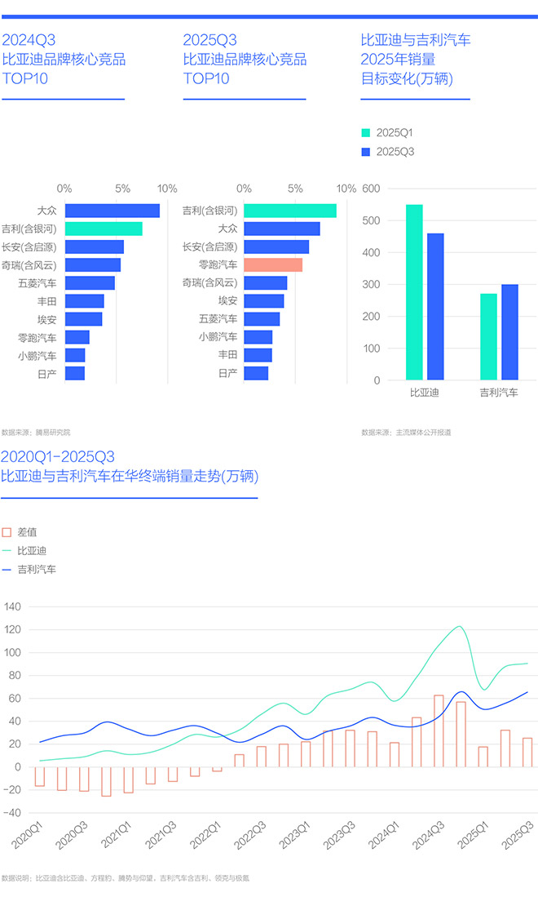The image size is (538, 897).
Task: Click the 差值 bar at 2024Q3
Action: [x=439, y=731]
